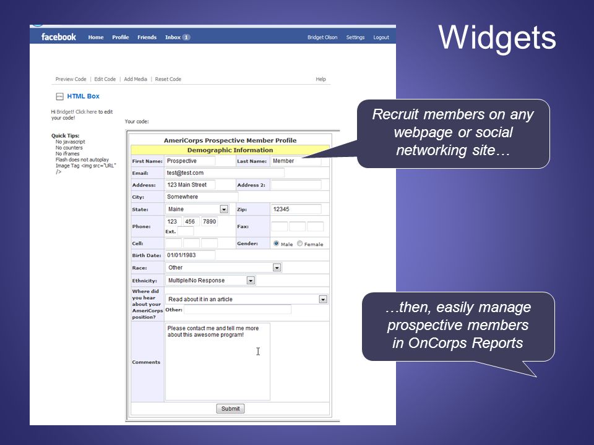This screenshot has height=445, width=594.
Task: Select the Female gender radio button
Action: click(x=299, y=244)
